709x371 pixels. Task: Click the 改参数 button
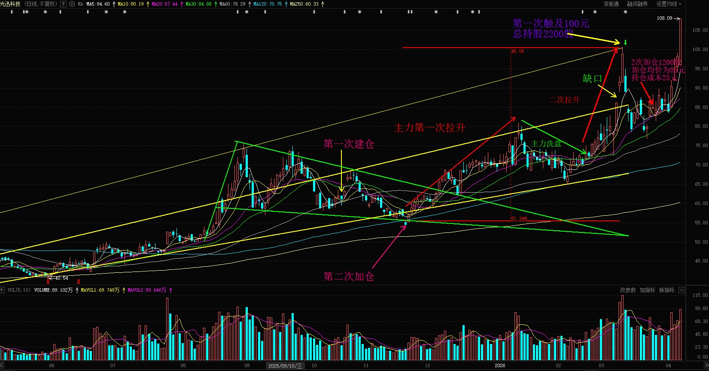pos(628,290)
